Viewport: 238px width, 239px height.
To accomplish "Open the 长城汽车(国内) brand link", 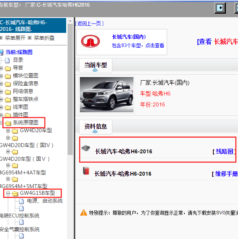I will 129,37.
